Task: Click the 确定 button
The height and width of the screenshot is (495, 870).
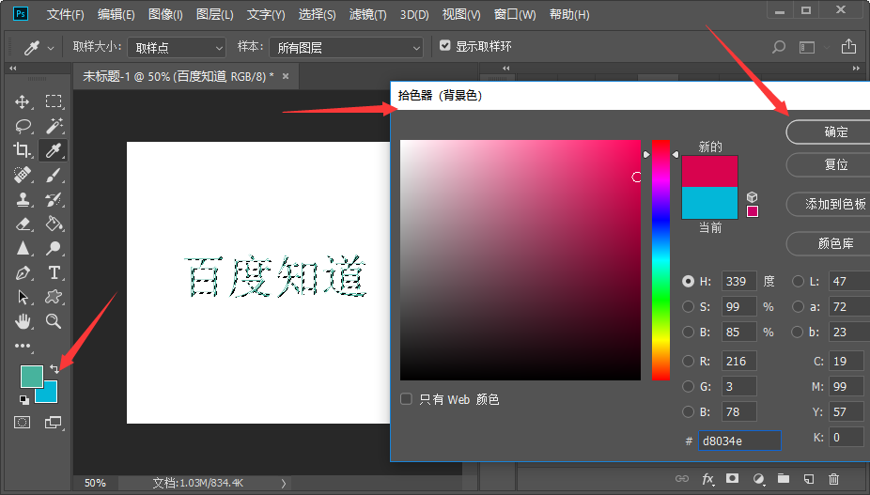Action: 829,132
